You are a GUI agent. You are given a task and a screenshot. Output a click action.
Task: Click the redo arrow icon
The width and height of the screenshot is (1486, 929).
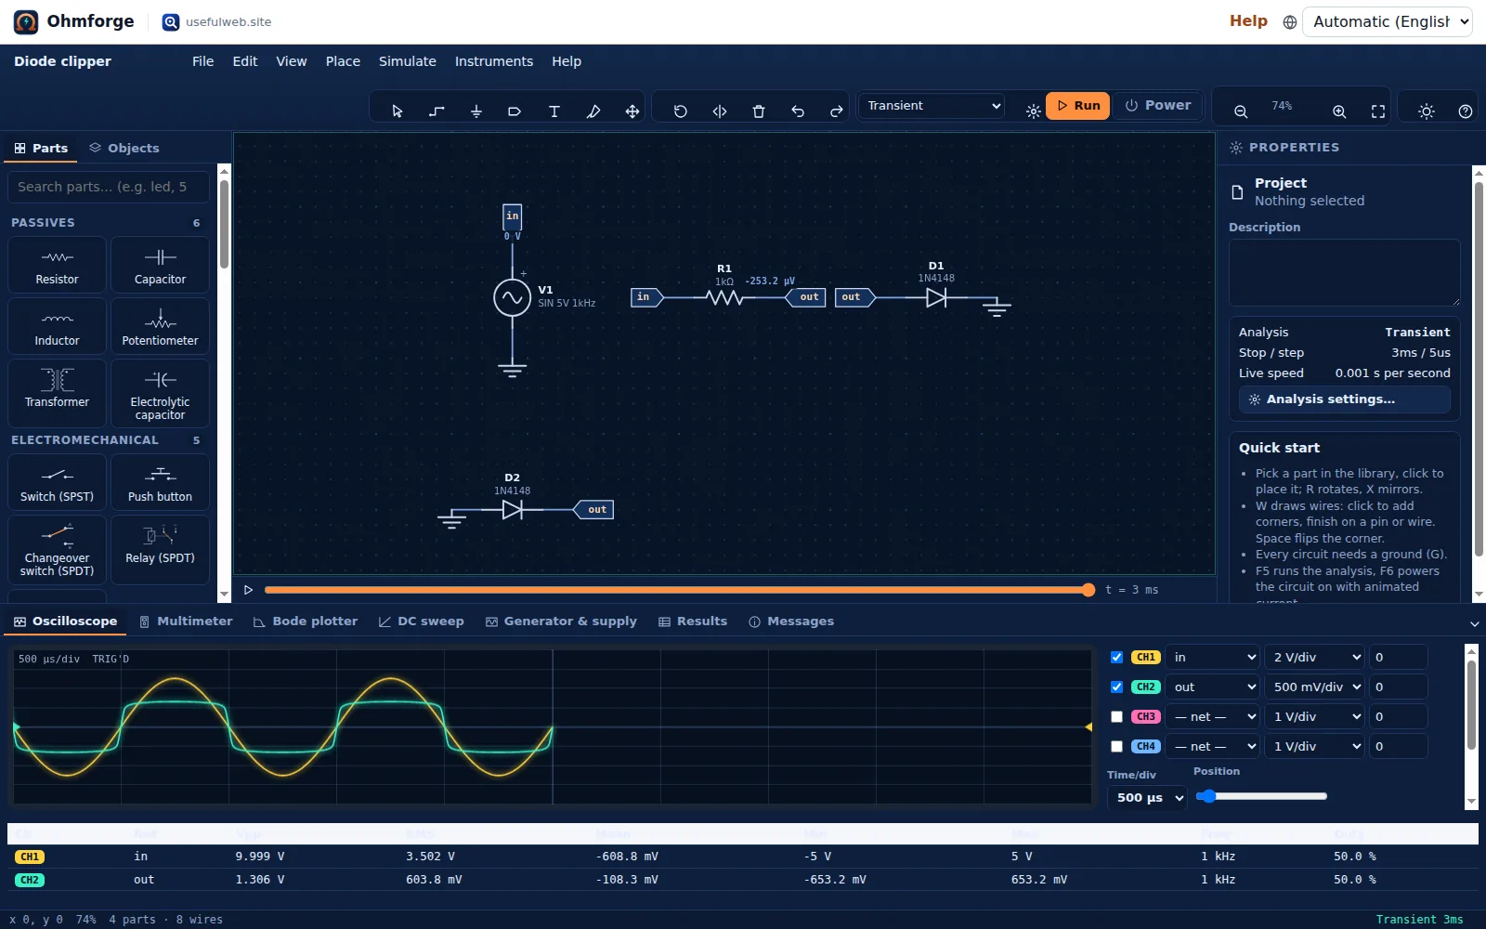pyautogui.click(x=836, y=111)
